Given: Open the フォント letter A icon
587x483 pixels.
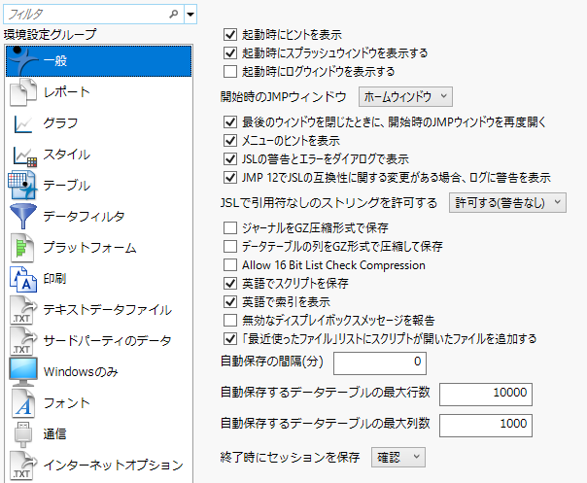Looking at the screenshot, I should (23, 403).
